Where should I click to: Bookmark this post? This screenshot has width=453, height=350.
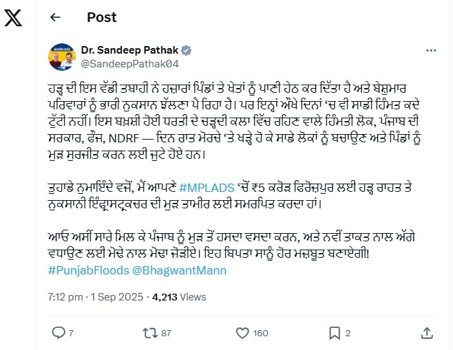pyautogui.click(x=333, y=333)
